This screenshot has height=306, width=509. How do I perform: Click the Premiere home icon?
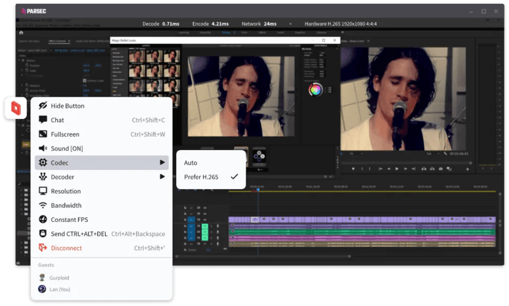pos(21,33)
